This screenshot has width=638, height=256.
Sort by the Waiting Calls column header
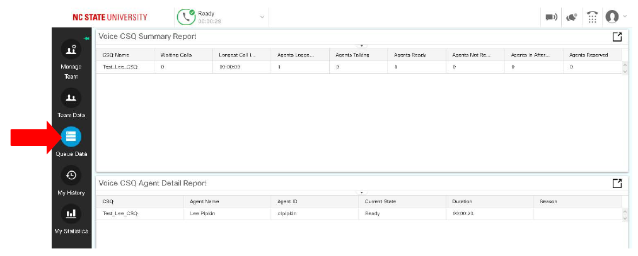pyautogui.click(x=177, y=55)
